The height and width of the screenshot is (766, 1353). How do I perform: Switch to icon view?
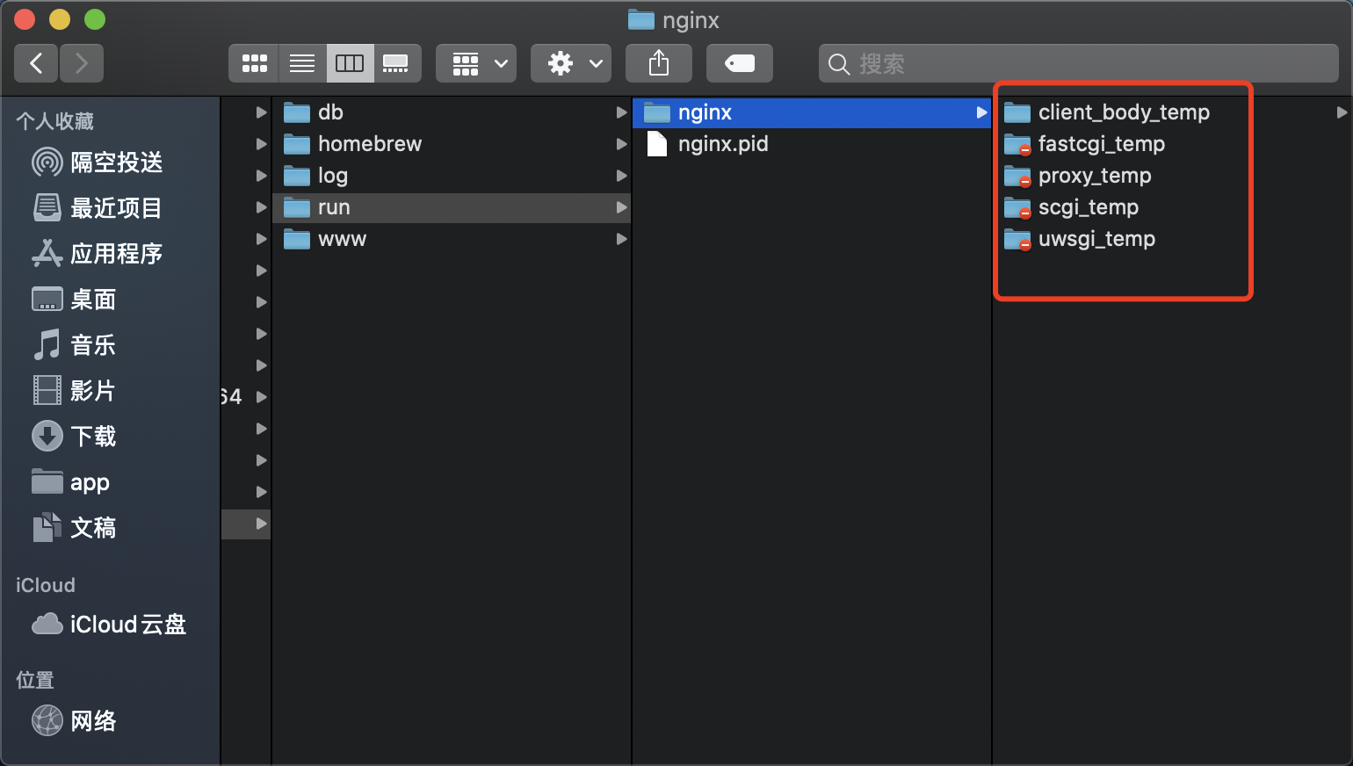point(254,63)
